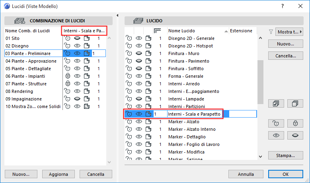Screen dimensions: 310x183
Task: Toggle visibility in 09 Impaginazione combination
Action: 77,99
